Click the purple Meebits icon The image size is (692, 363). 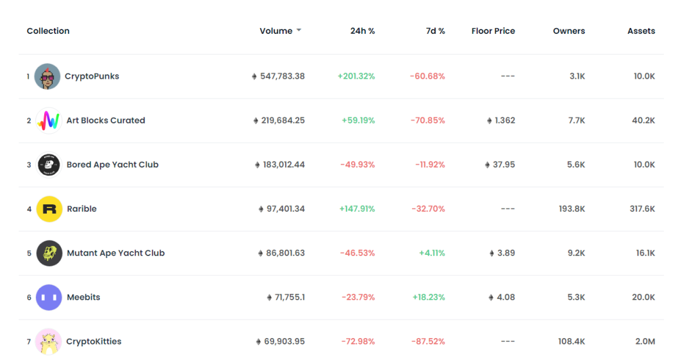[49, 297]
